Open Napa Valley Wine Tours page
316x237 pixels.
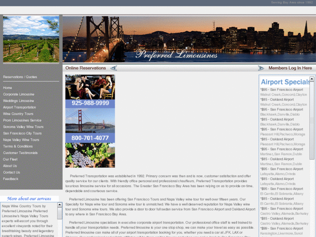tap(21, 140)
